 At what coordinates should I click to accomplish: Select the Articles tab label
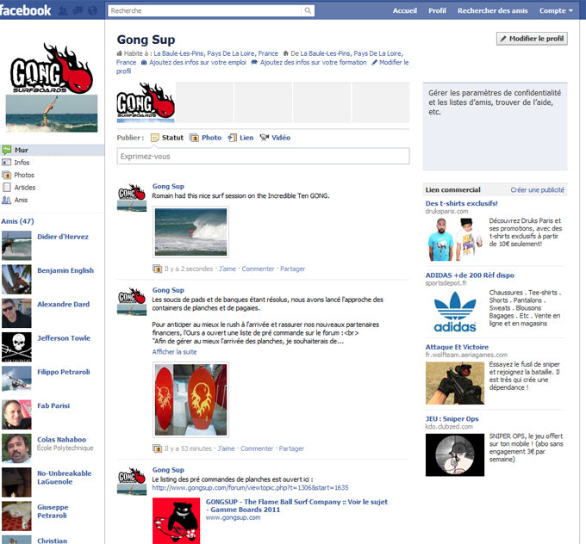coord(25,188)
